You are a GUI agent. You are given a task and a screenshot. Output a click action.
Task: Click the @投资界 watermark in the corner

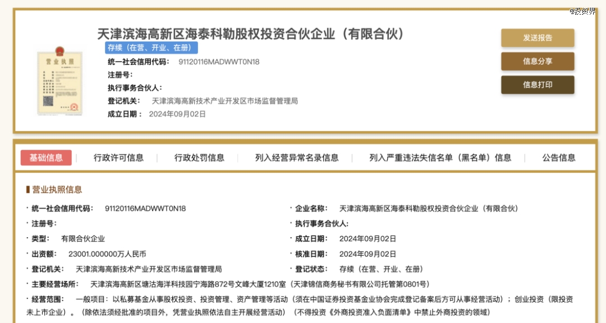coord(582,11)
